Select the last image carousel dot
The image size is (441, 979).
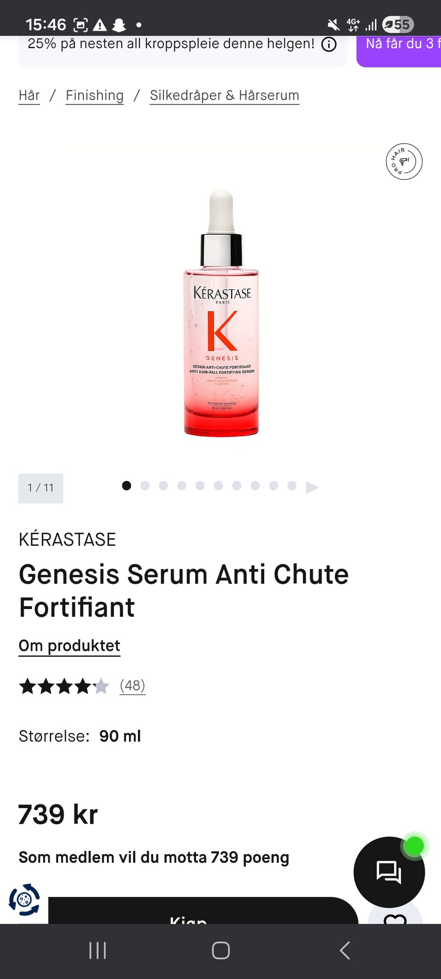click(292, 486)
